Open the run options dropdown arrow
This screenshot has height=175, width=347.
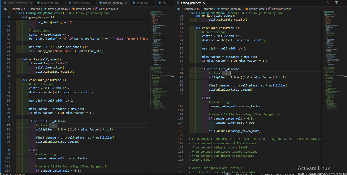pyautogui.click(x=332, y=3)
